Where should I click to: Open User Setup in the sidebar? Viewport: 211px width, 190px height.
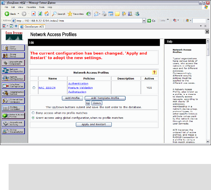pos(13,48)
